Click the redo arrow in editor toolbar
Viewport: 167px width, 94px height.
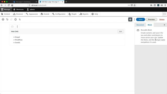pyautogui.click(x=11, y=19)
